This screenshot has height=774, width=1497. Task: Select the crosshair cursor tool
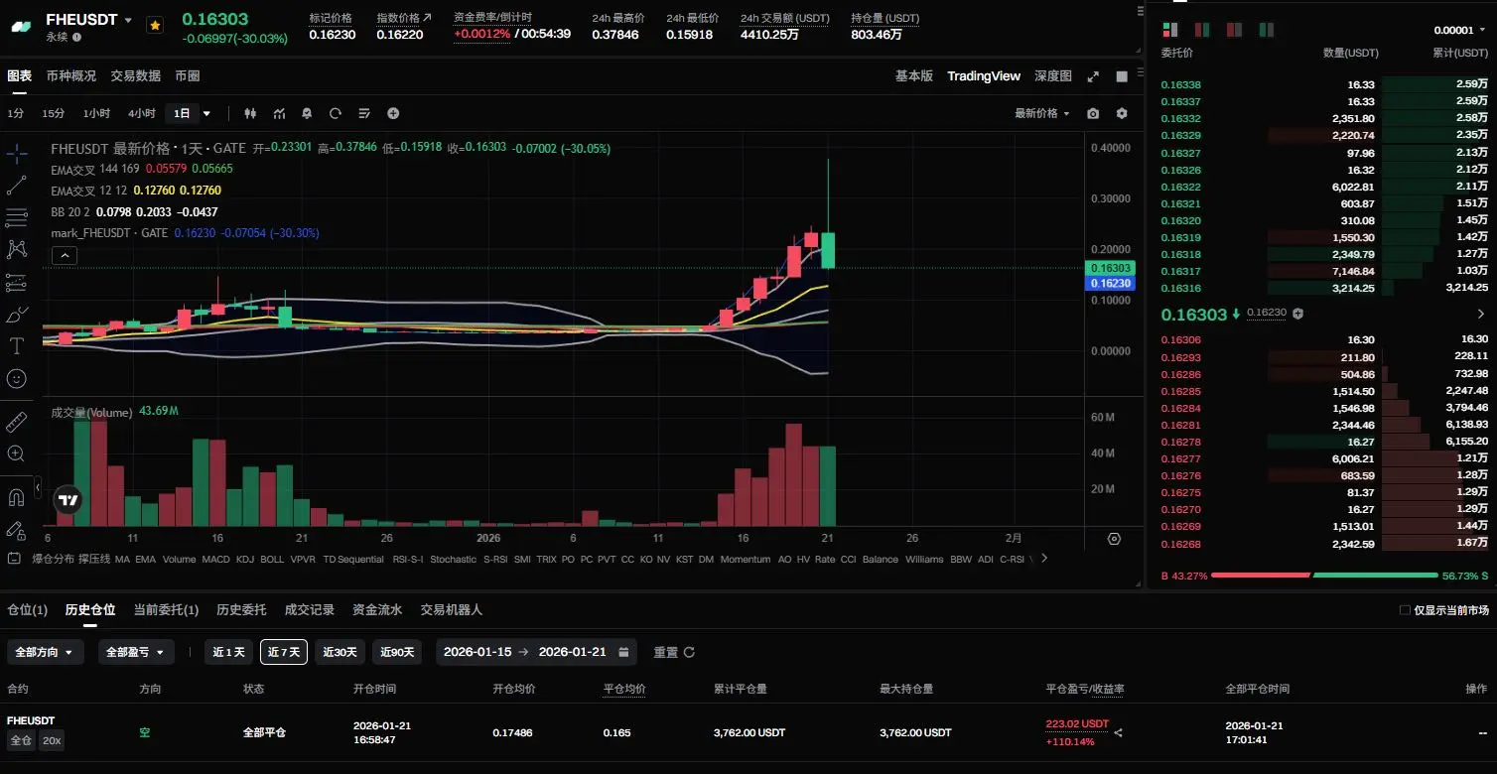[17, 153]
